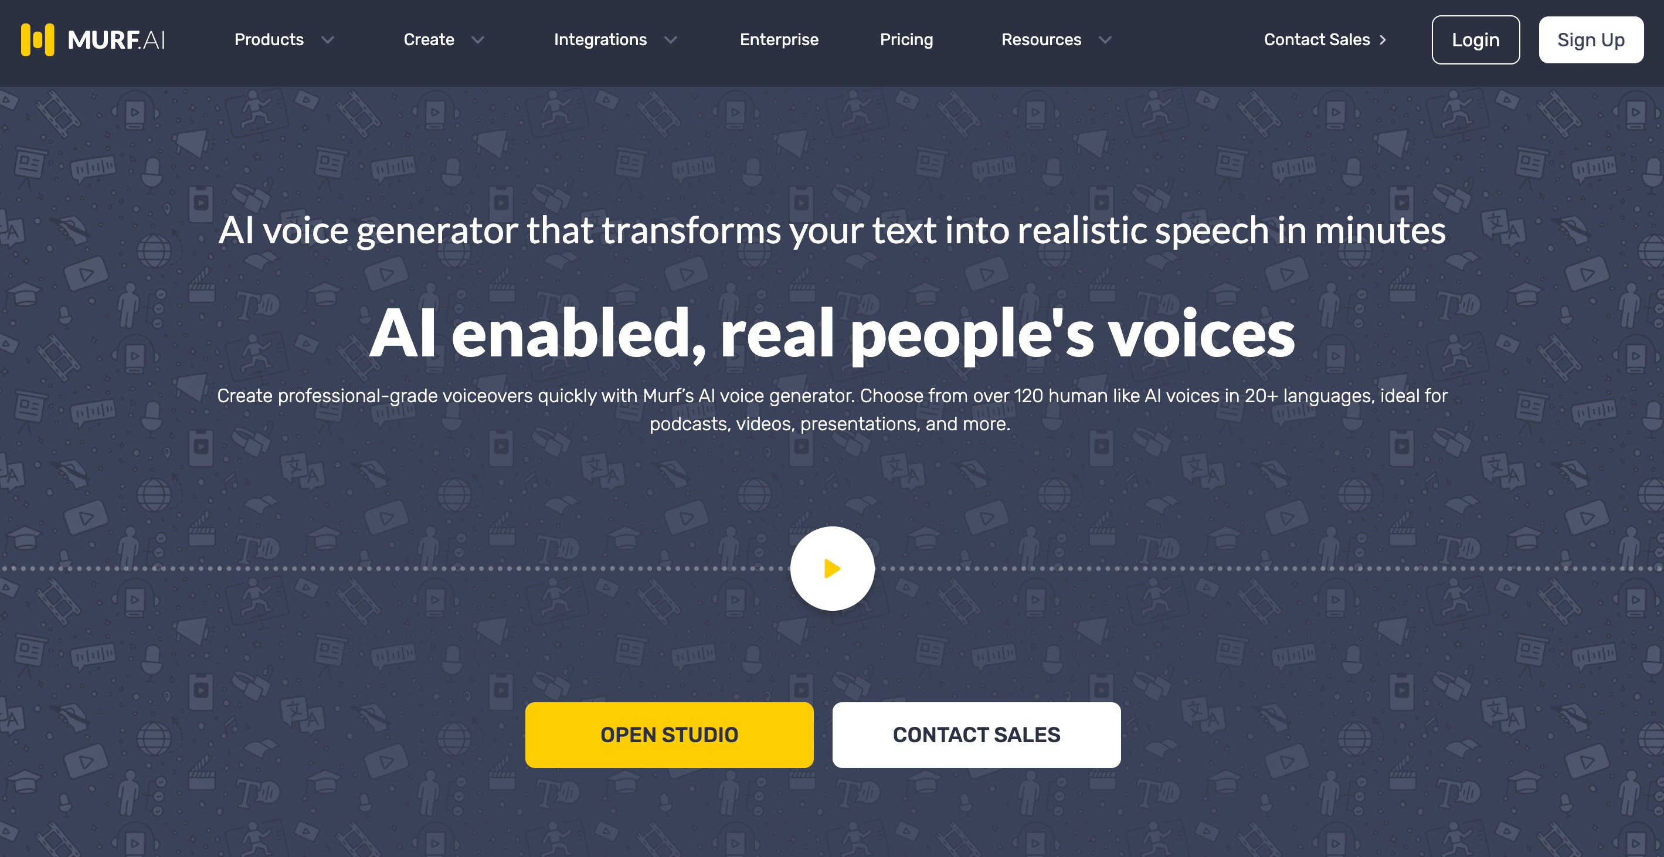Open the Enterprise menu item
Viewport: 1664px width, 857px height.
tap(779, 39)
